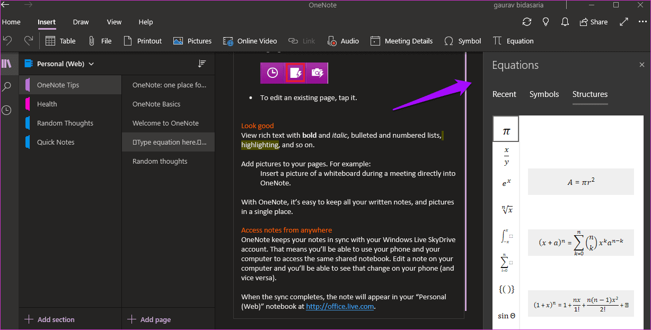The image size is (651, 330).
Task: Click the camera icon in note image
Action: pos(317,73)
